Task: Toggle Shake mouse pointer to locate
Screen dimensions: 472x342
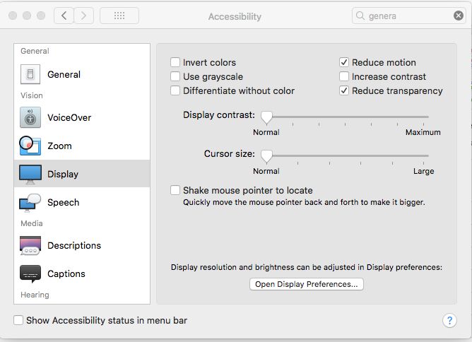Action: click(x=175, y=190)
